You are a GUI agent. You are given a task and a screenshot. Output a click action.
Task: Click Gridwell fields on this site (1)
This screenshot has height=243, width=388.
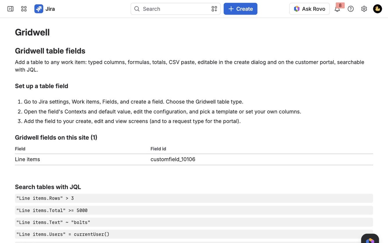click(x=56, y=137)
